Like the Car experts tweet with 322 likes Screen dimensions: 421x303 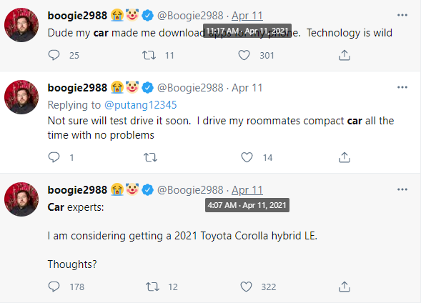(246, 287)
